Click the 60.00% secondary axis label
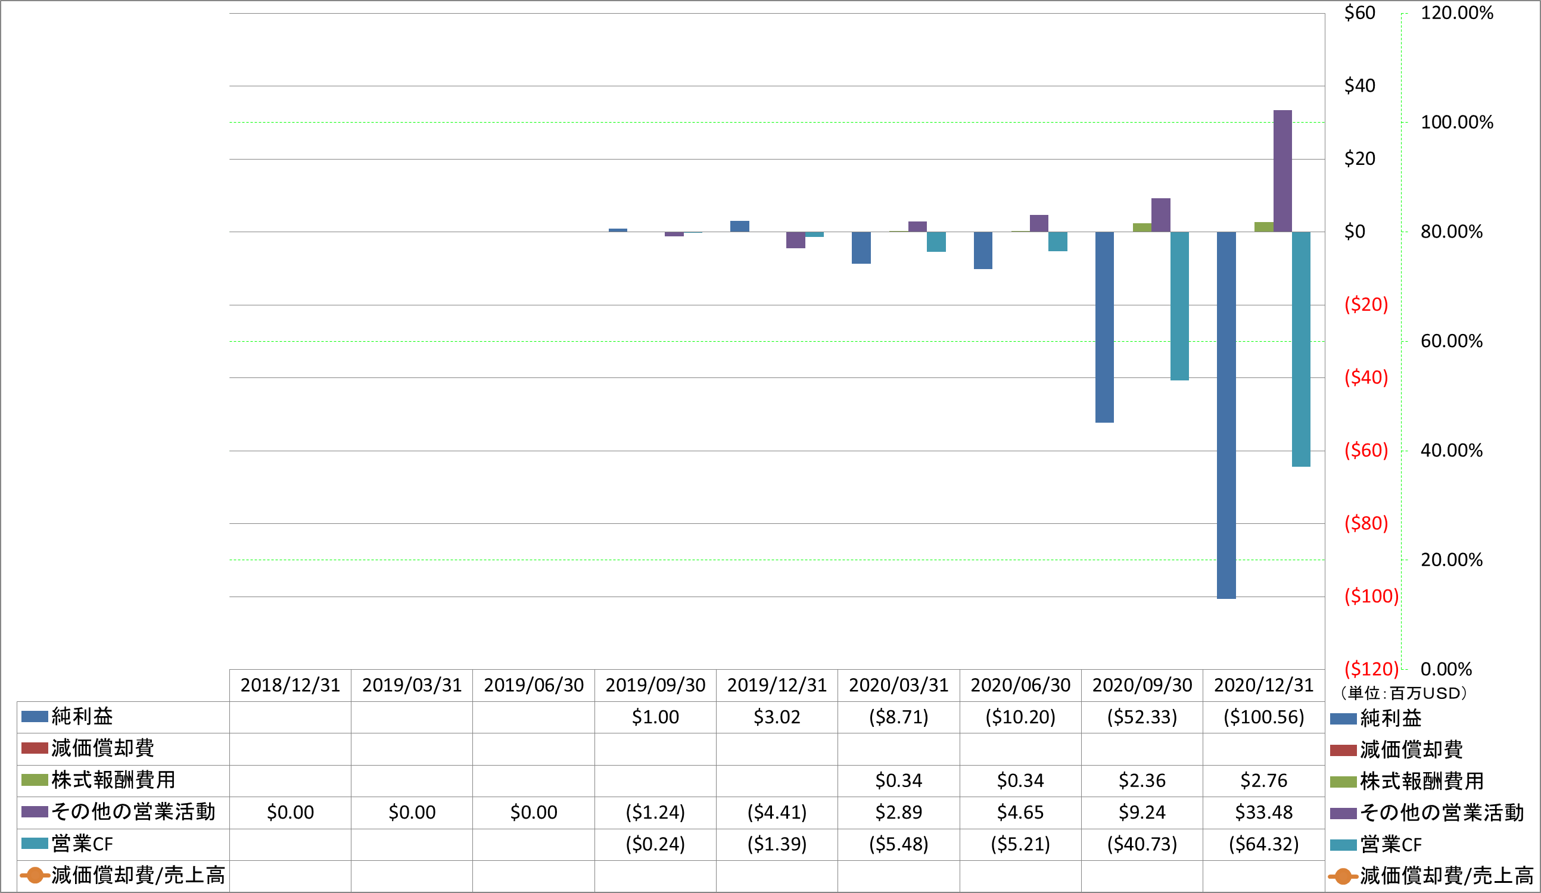This screenshot has width=1541, height=893. click(x=1451, y=341)
